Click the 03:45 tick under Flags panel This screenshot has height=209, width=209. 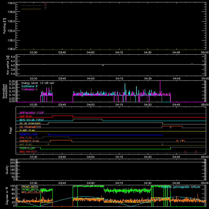click(x=62, y=157)
